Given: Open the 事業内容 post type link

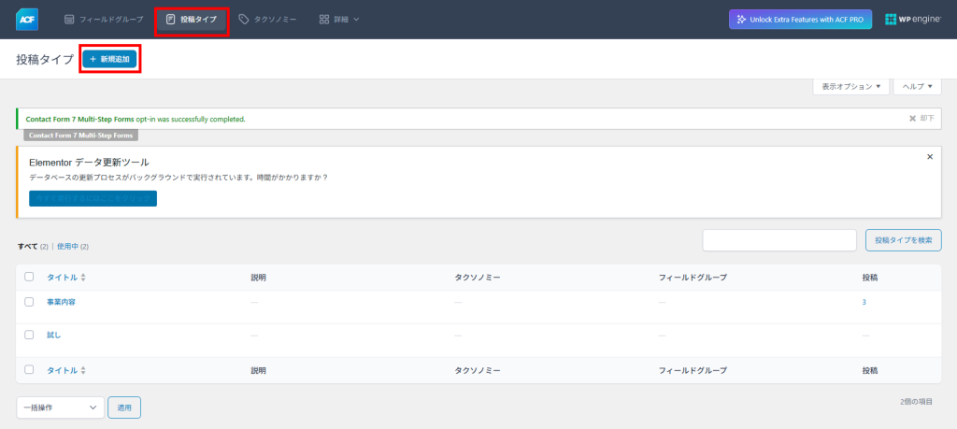Looking at the screenshot, I should 61,302.
